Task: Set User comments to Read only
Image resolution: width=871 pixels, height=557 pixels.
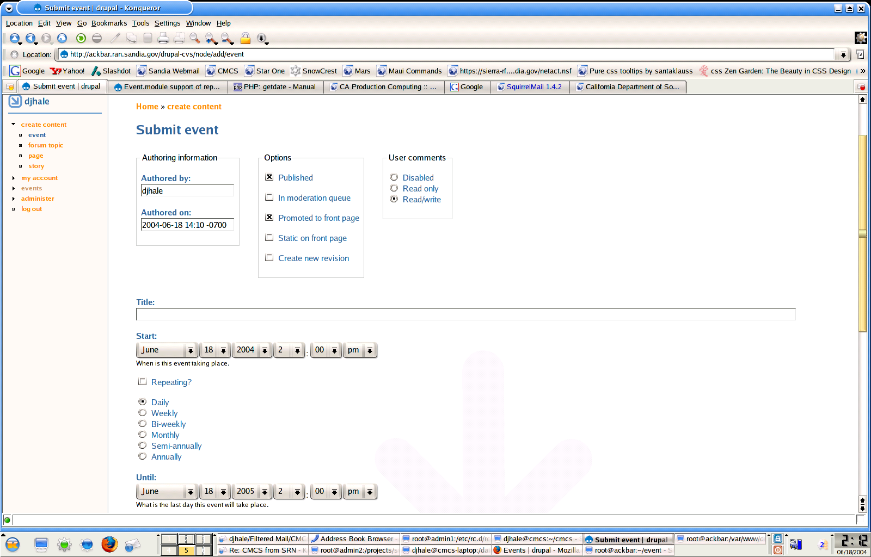Action: (394, 188)
